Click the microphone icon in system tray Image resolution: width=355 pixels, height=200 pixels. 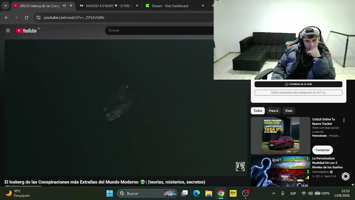point(283,193)
